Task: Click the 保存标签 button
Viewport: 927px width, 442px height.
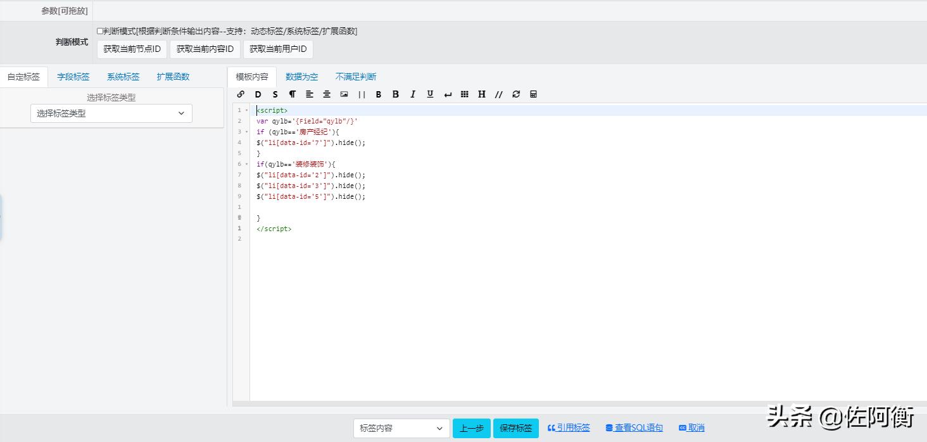Action: 515,428
